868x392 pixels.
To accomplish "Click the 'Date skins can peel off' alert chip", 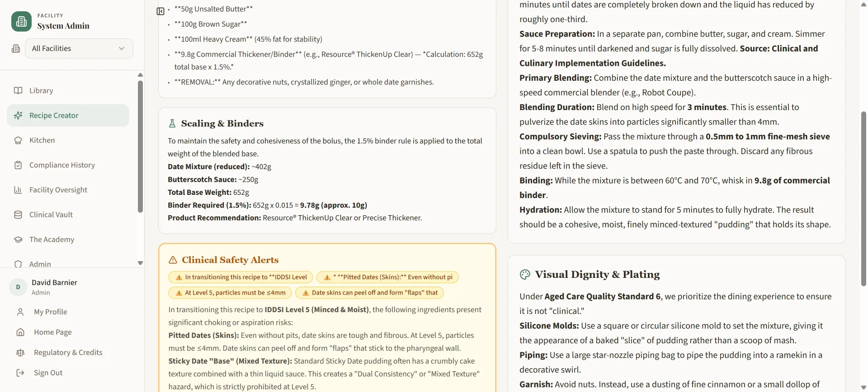I will coord(369,293).
